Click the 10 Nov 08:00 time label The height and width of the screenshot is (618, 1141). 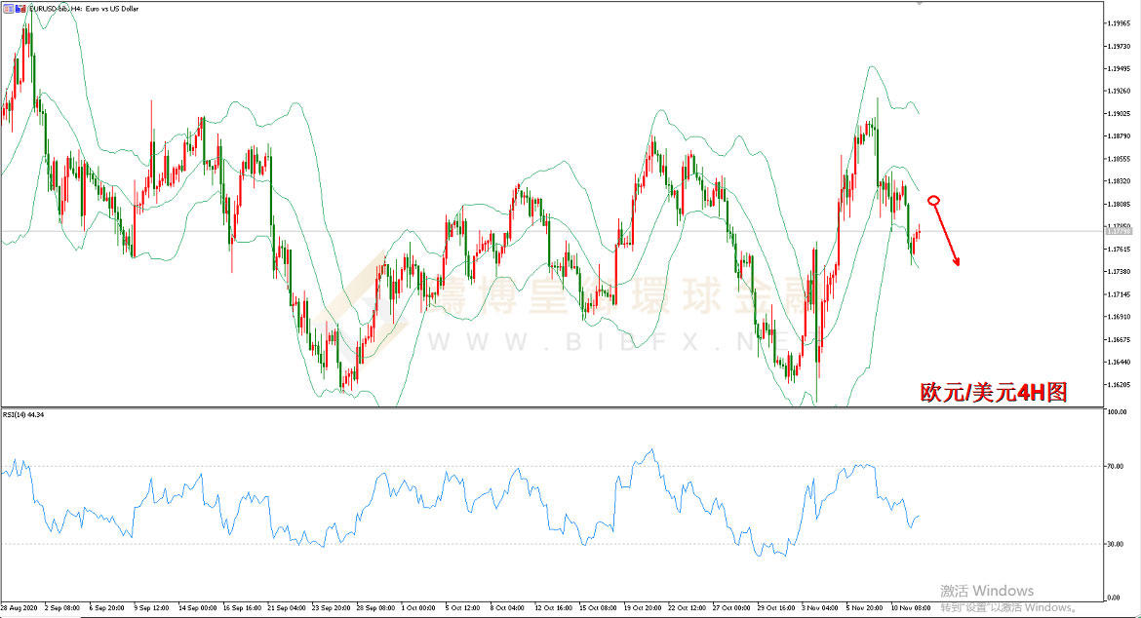[911, 608]
